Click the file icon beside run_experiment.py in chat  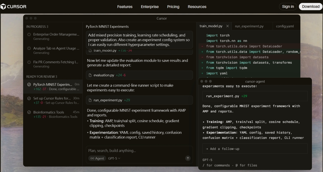pos(90,100)
